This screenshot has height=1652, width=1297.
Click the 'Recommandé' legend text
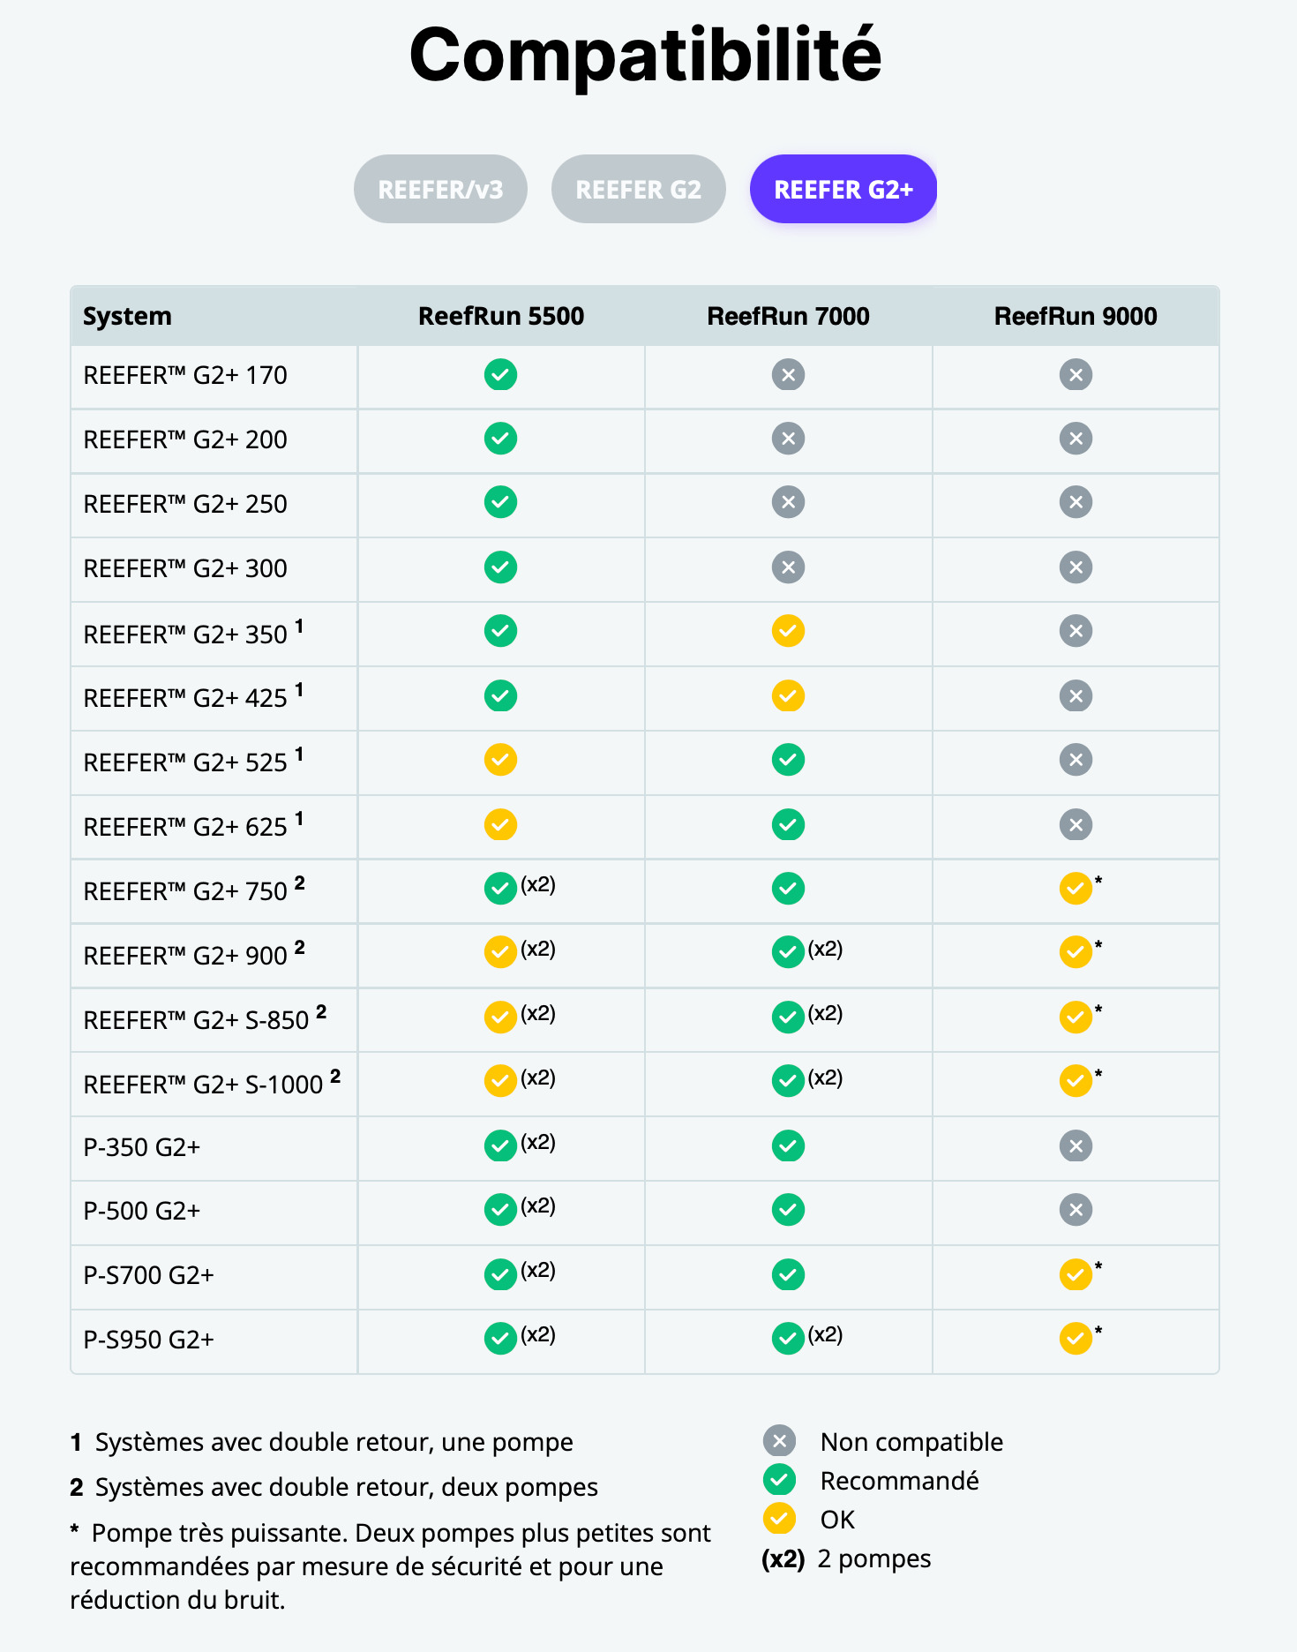click(x=899, y=1480)
